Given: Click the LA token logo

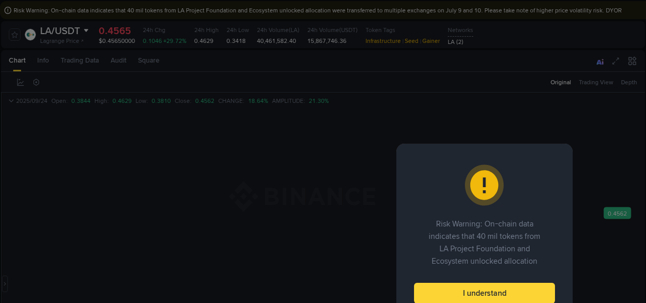Looking at the screenshot, I should pos(30,34).
